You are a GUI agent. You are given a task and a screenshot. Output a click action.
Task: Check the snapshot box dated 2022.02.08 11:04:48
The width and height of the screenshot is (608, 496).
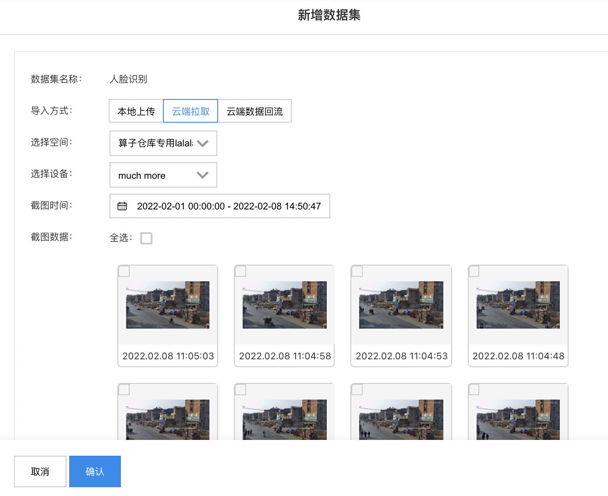pos(474,271)
